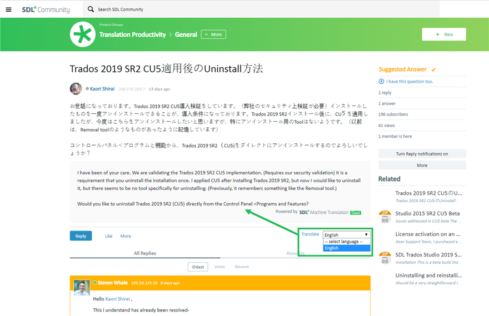Like the original post

point(108,236)
